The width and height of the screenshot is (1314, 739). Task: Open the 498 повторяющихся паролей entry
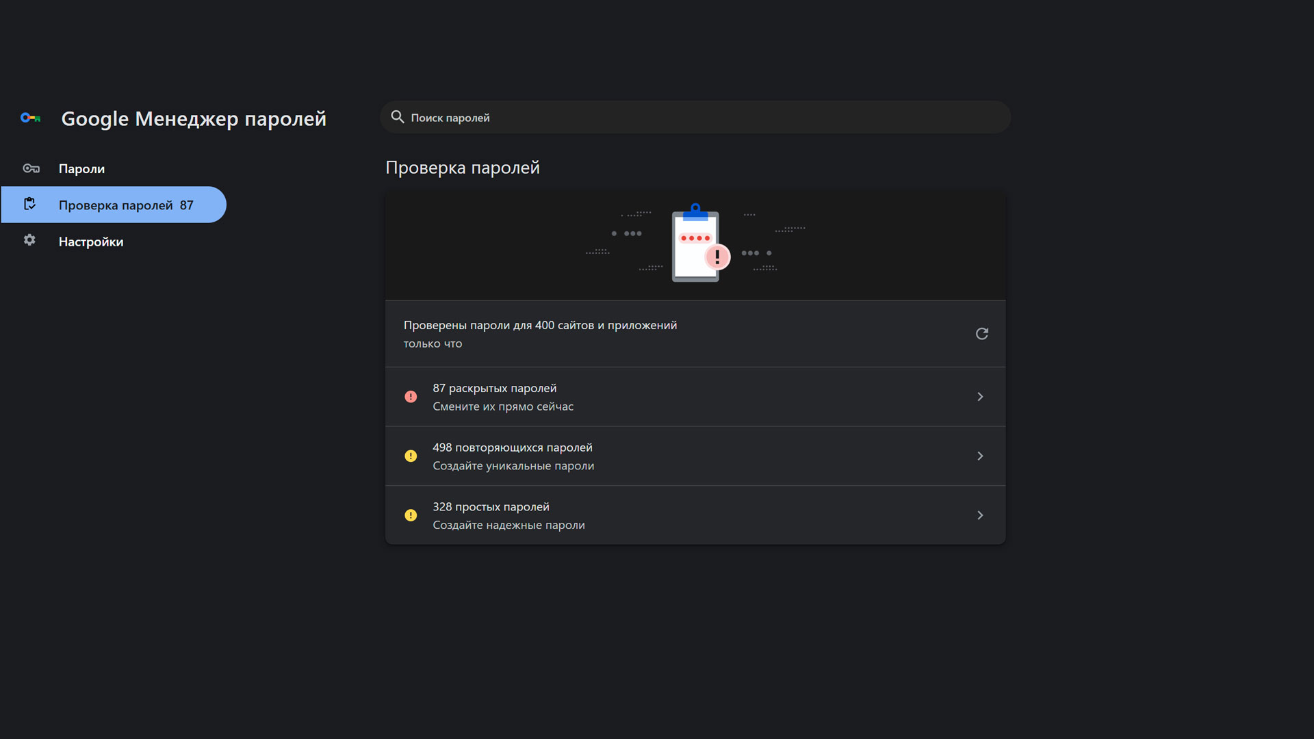pos(695,456)
